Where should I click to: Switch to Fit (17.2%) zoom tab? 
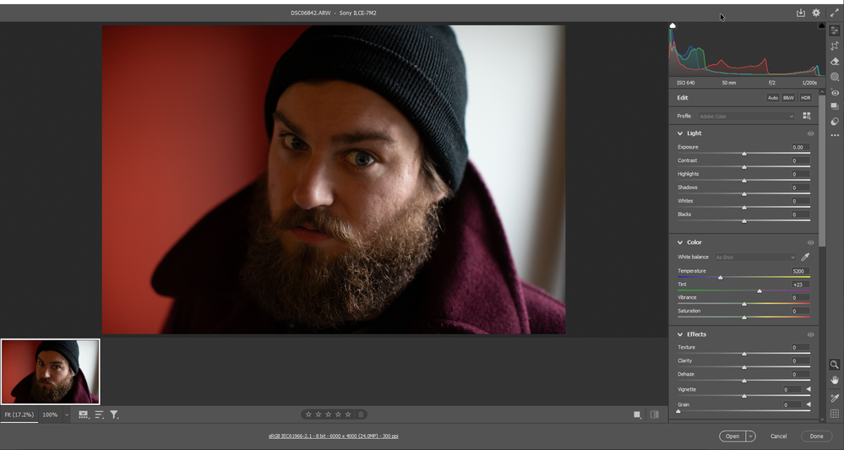pyautogui.click(x=19, y=415)
